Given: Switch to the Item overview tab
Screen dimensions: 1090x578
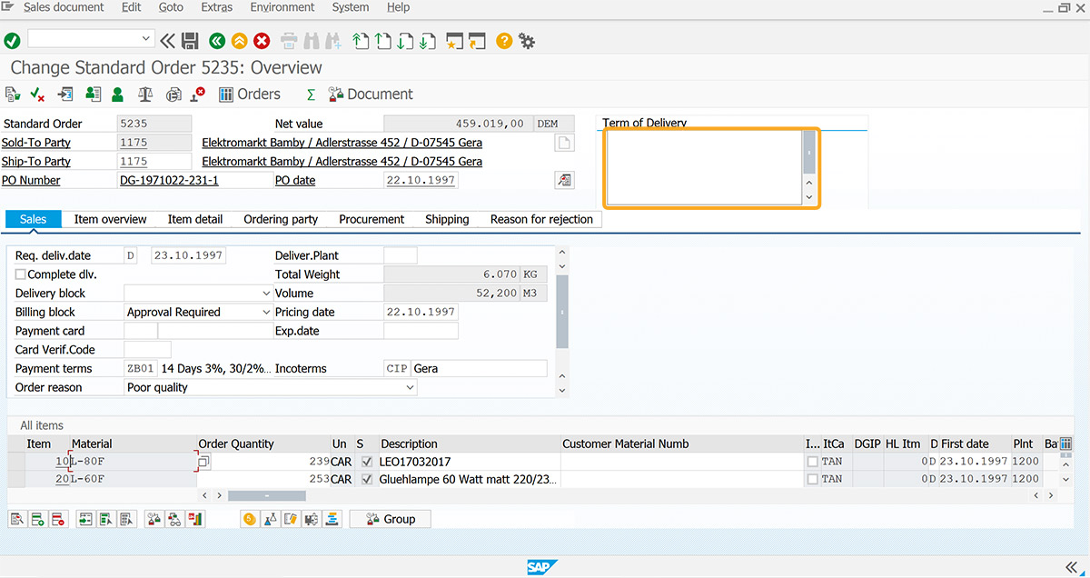Looking at the screenshot, I should [110, 219].
